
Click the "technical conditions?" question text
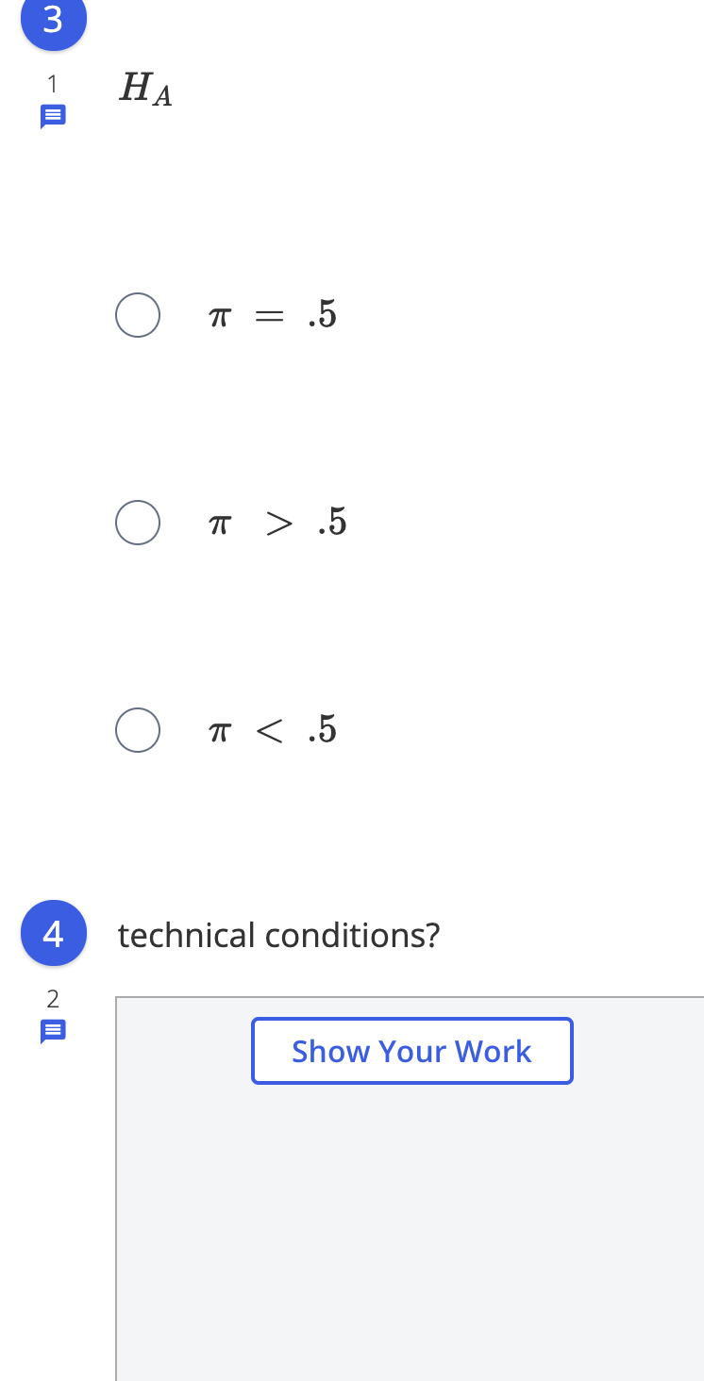[278, 935]
